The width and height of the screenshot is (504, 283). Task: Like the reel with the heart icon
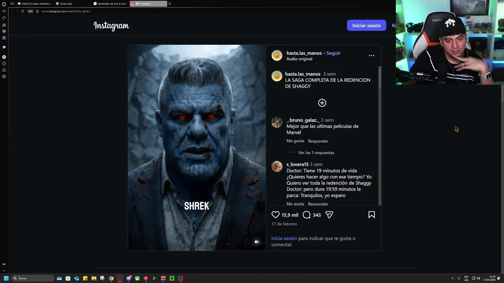click(x=275, y=215)
